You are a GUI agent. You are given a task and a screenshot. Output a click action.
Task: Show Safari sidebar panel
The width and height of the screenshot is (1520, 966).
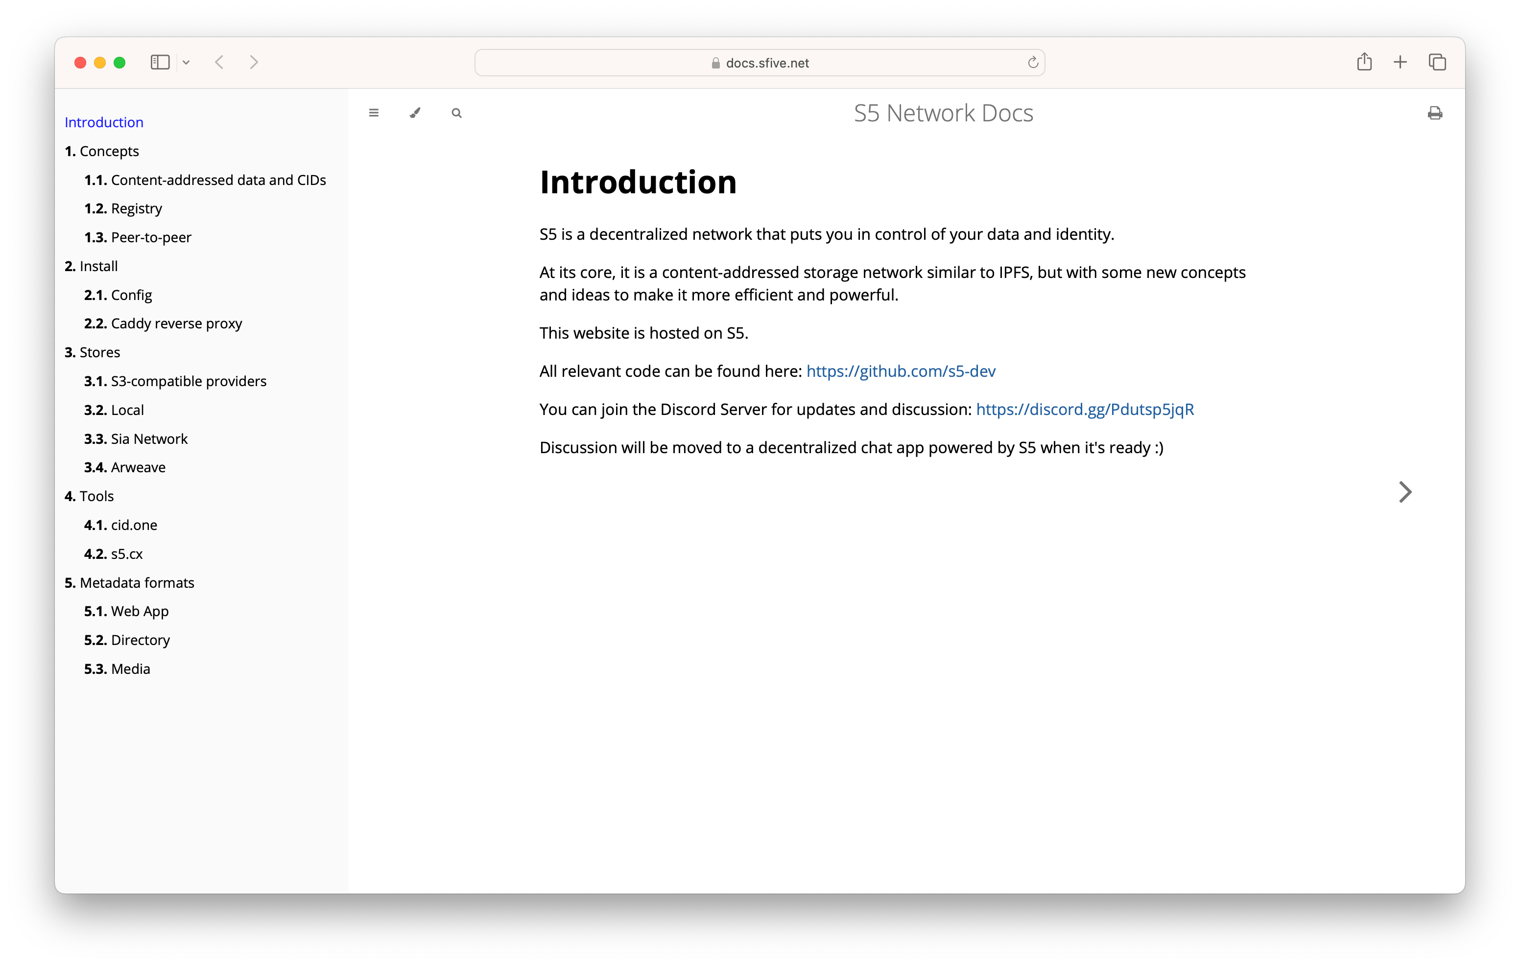tap(160, 62)
